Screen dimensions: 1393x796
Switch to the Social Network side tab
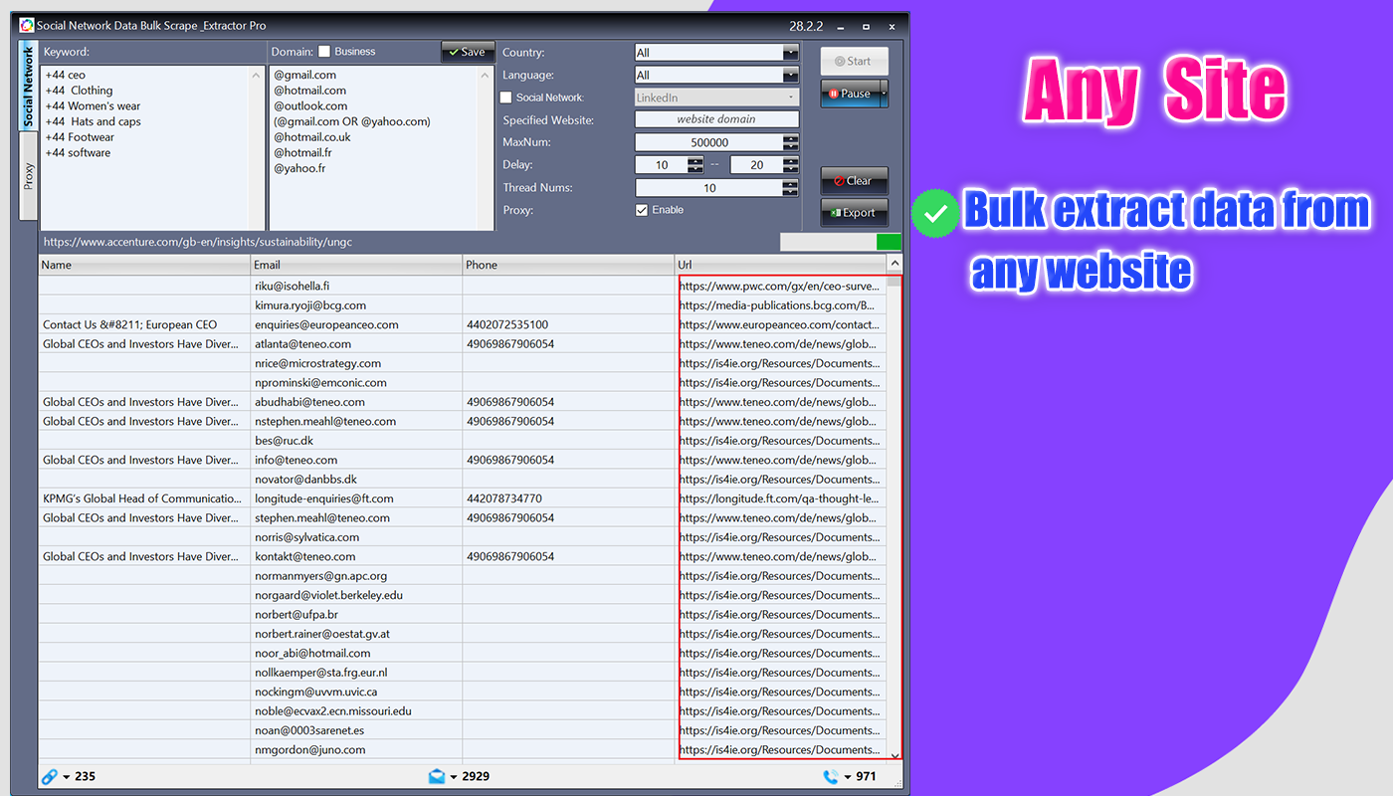(x=28, y=87)
